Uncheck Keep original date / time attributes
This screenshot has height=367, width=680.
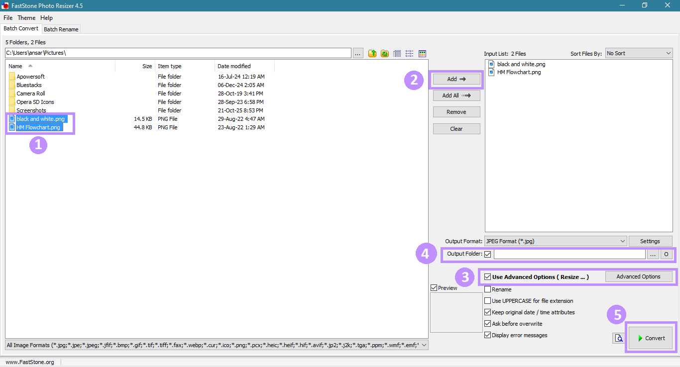[x=487, y=312]
